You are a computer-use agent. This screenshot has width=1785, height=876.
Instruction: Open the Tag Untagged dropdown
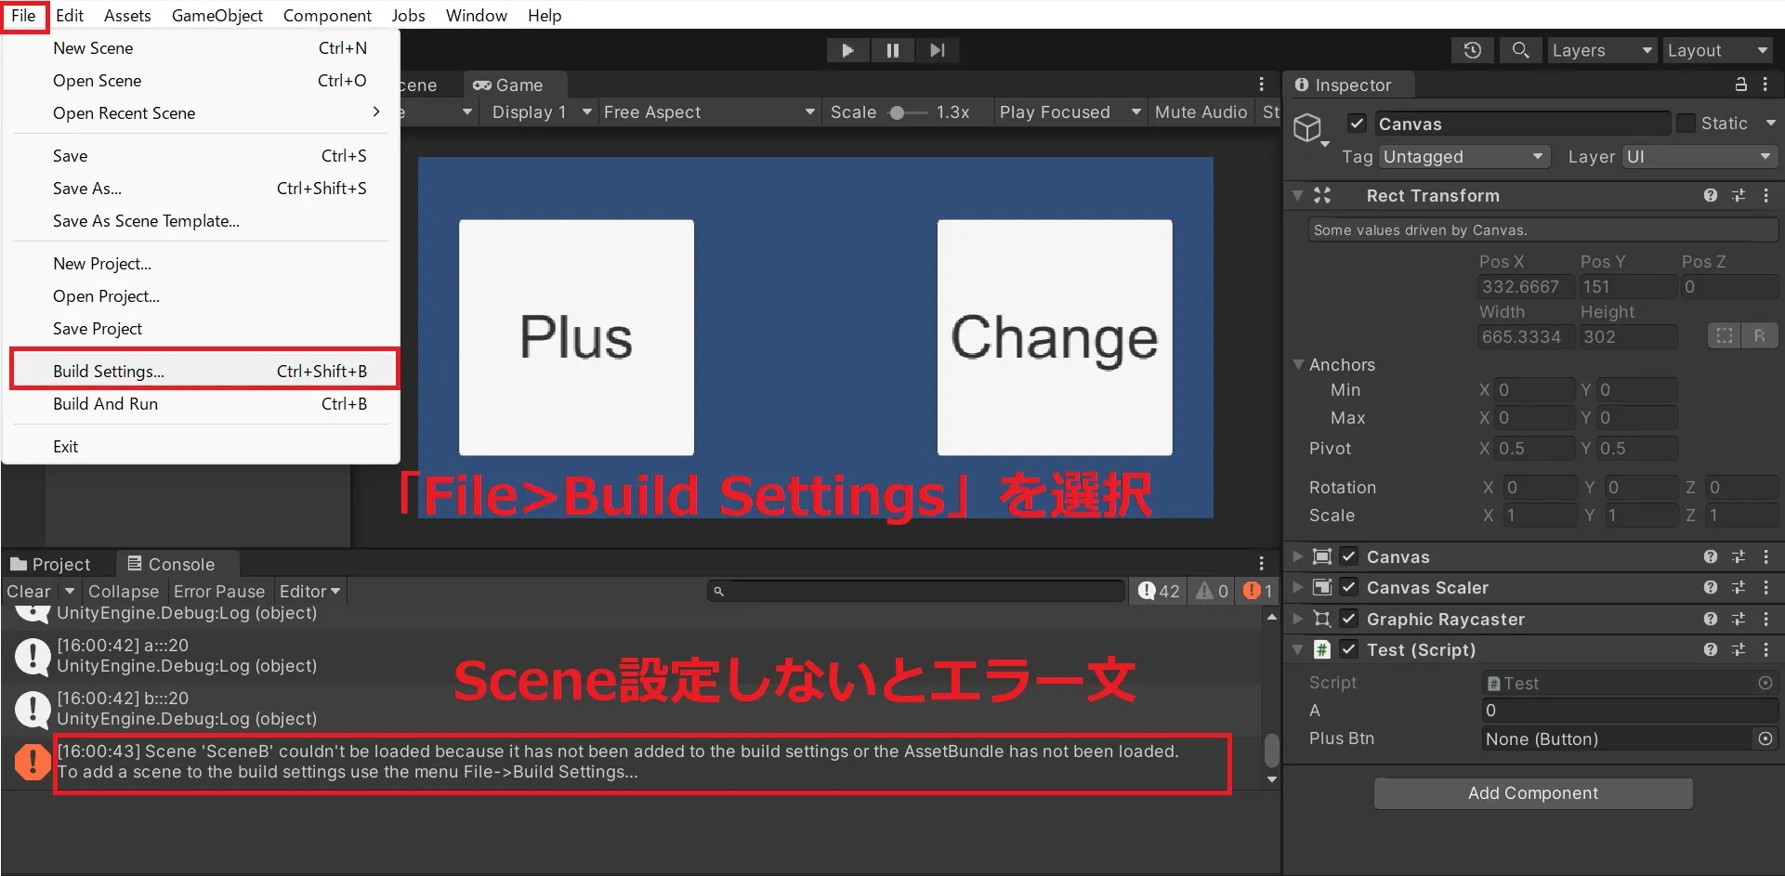point(1463,157)
